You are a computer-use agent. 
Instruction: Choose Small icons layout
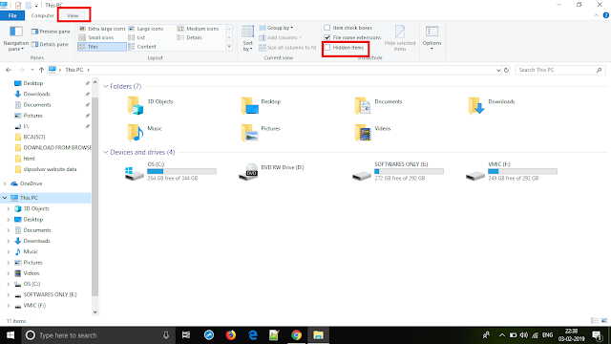(96, 37)
